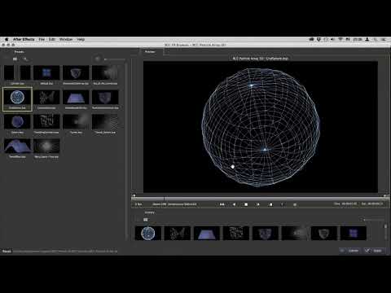Select the blue trapezoid plane preset in Presets

coord(76,97)
